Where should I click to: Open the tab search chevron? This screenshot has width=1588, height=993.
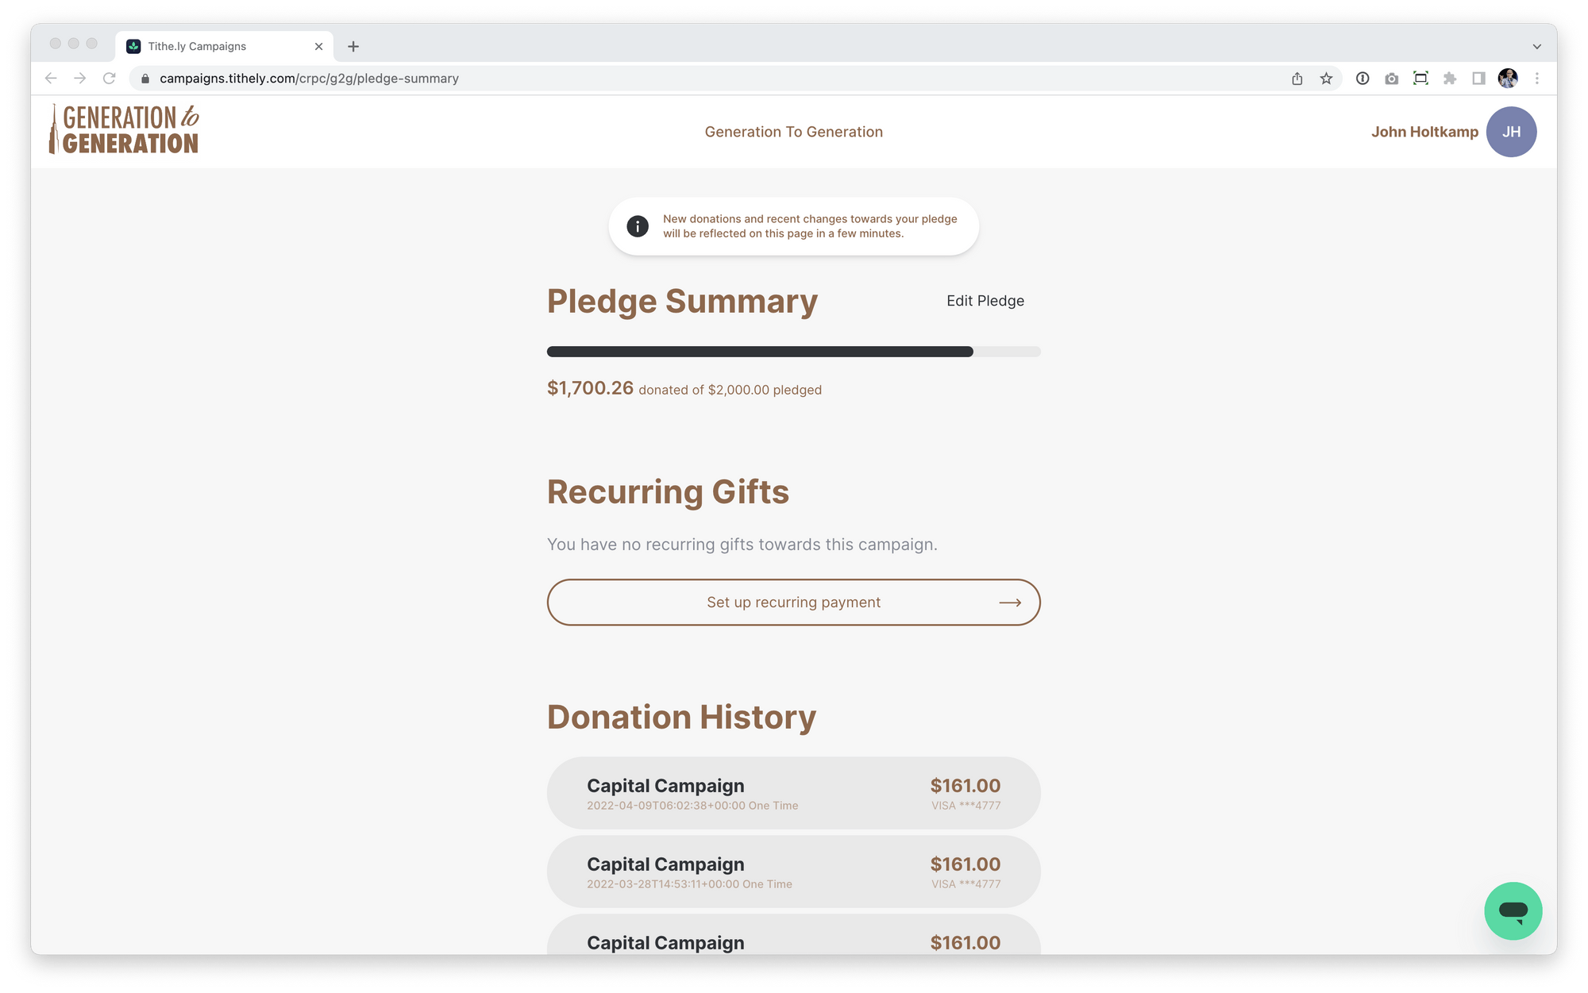(x=1536, y=45)
